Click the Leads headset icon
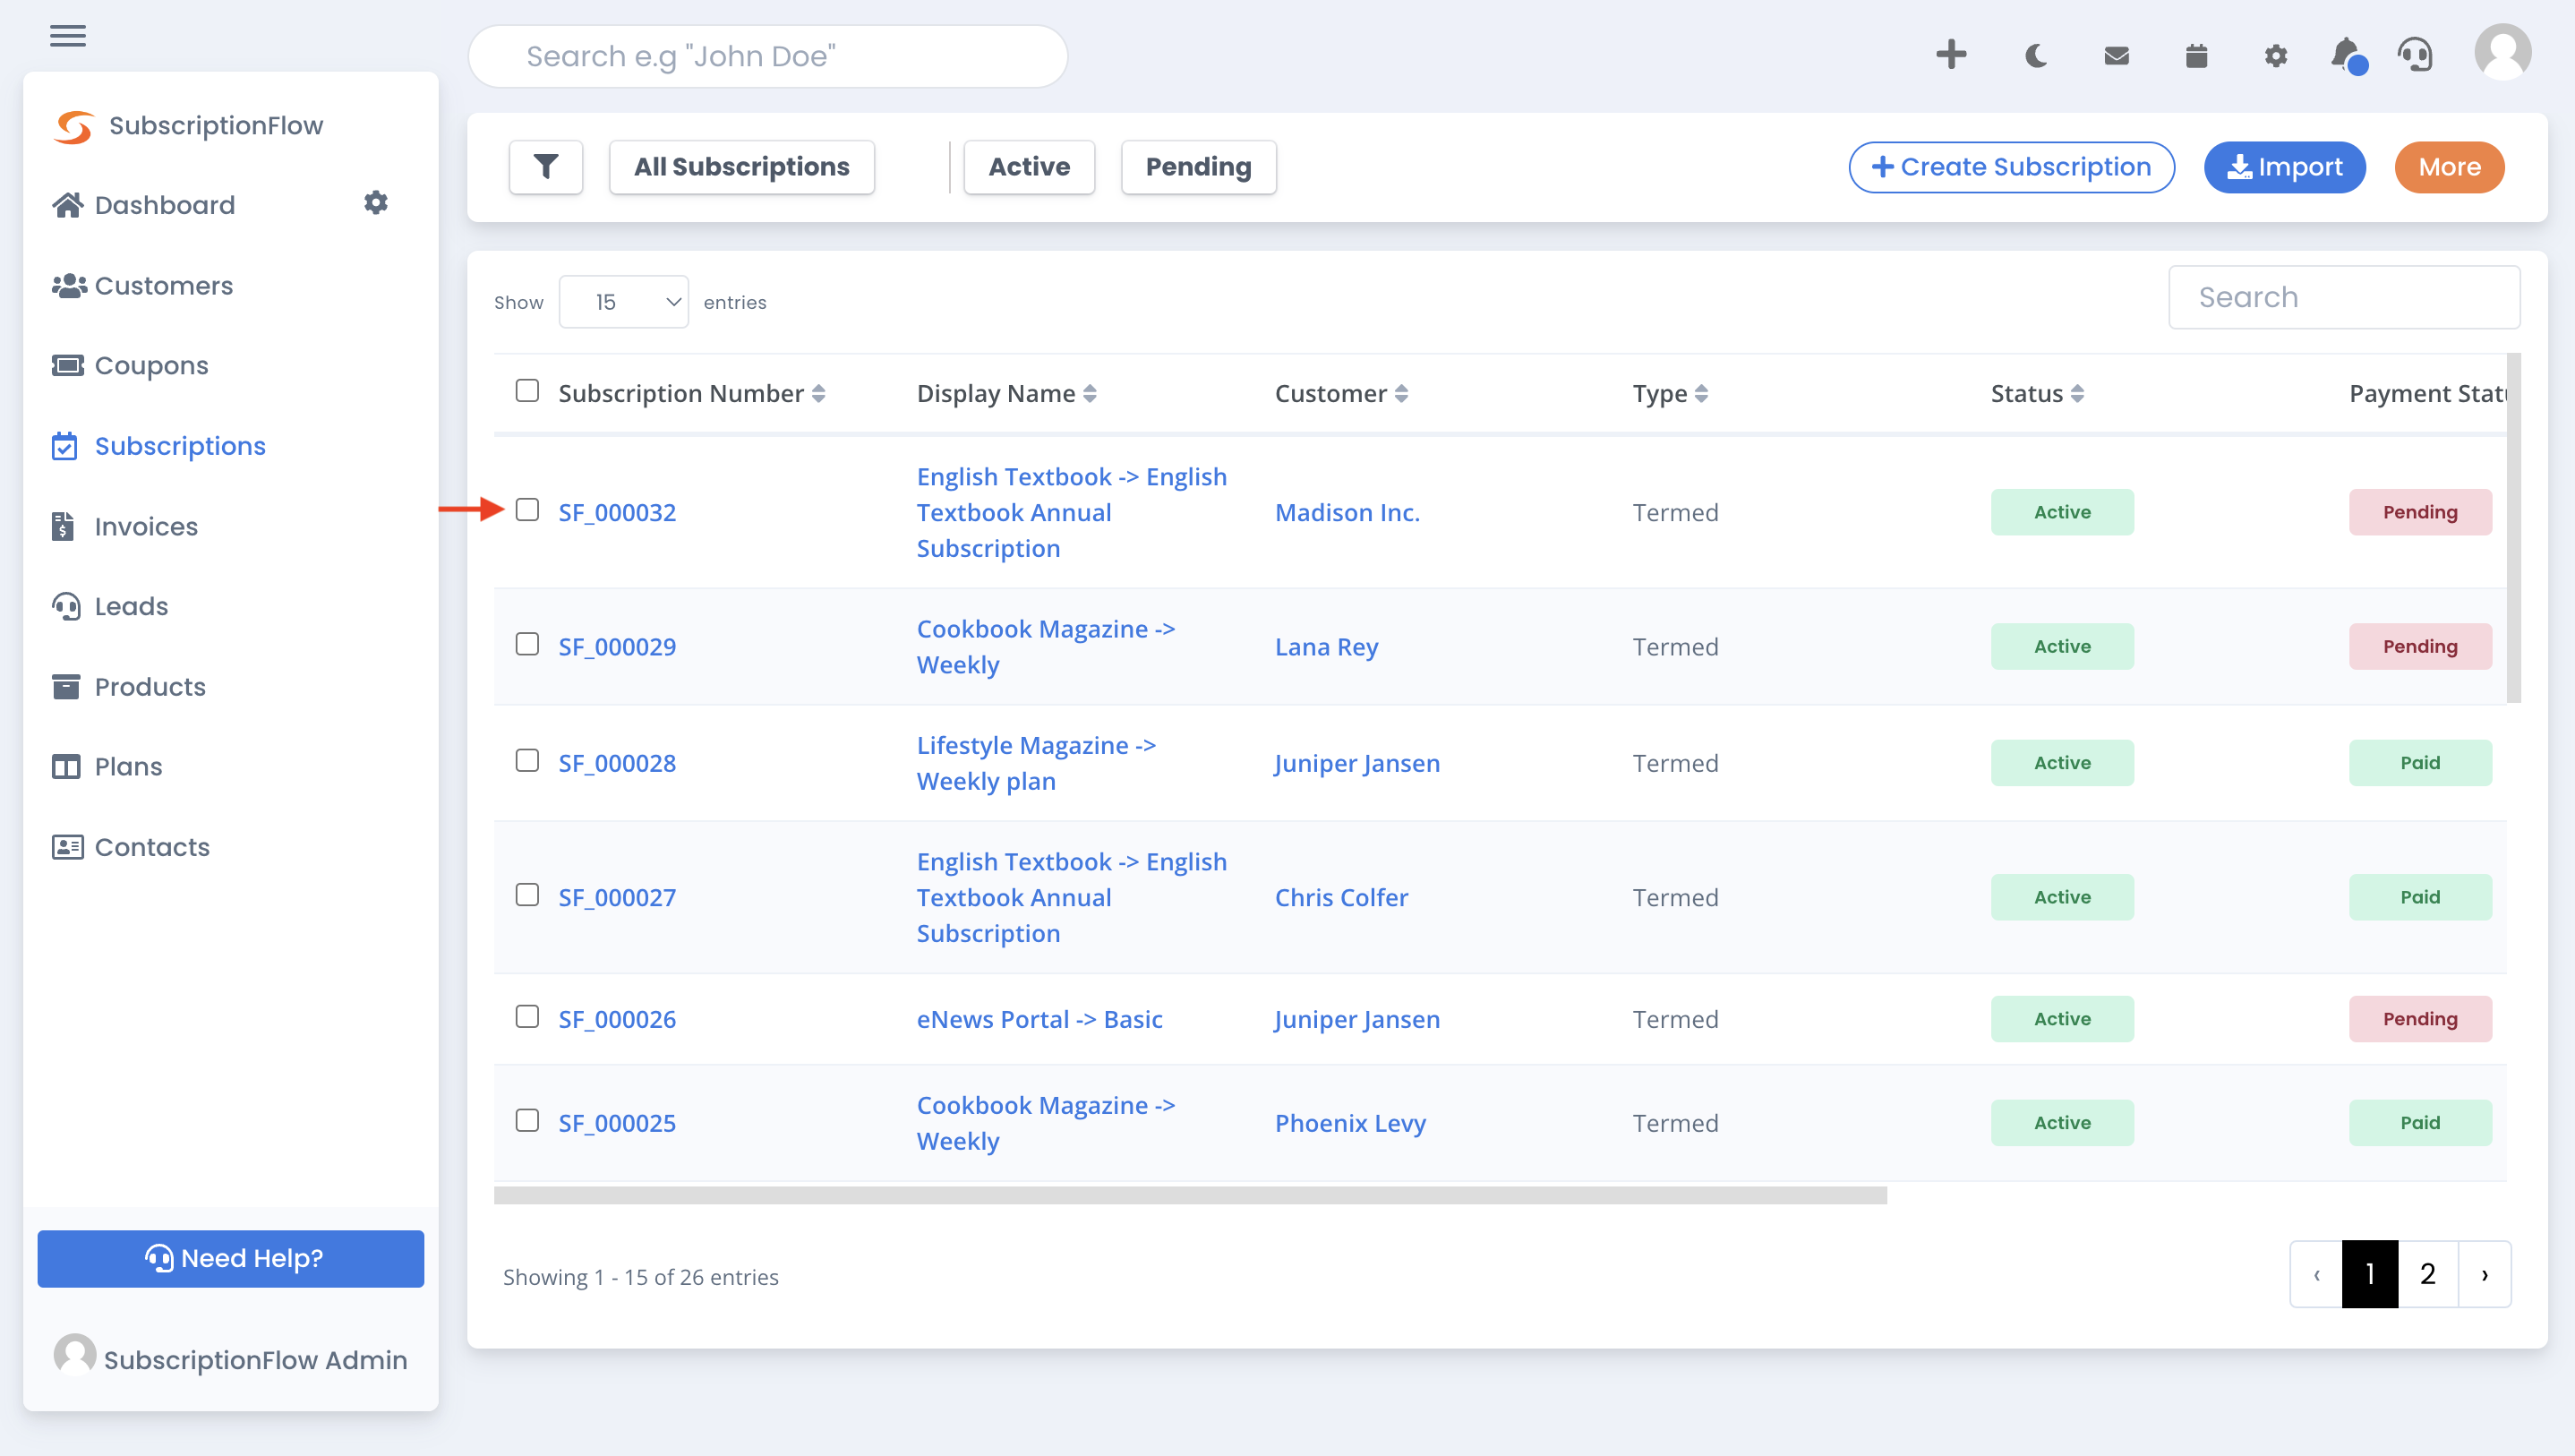This screenshot has height=1456, width=2575. tap(66, 606)
